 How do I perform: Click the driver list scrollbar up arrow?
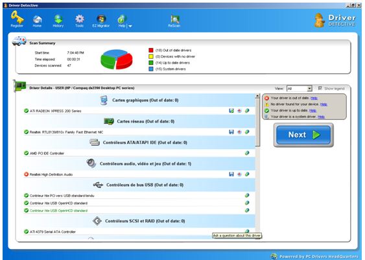click(257, 96)
